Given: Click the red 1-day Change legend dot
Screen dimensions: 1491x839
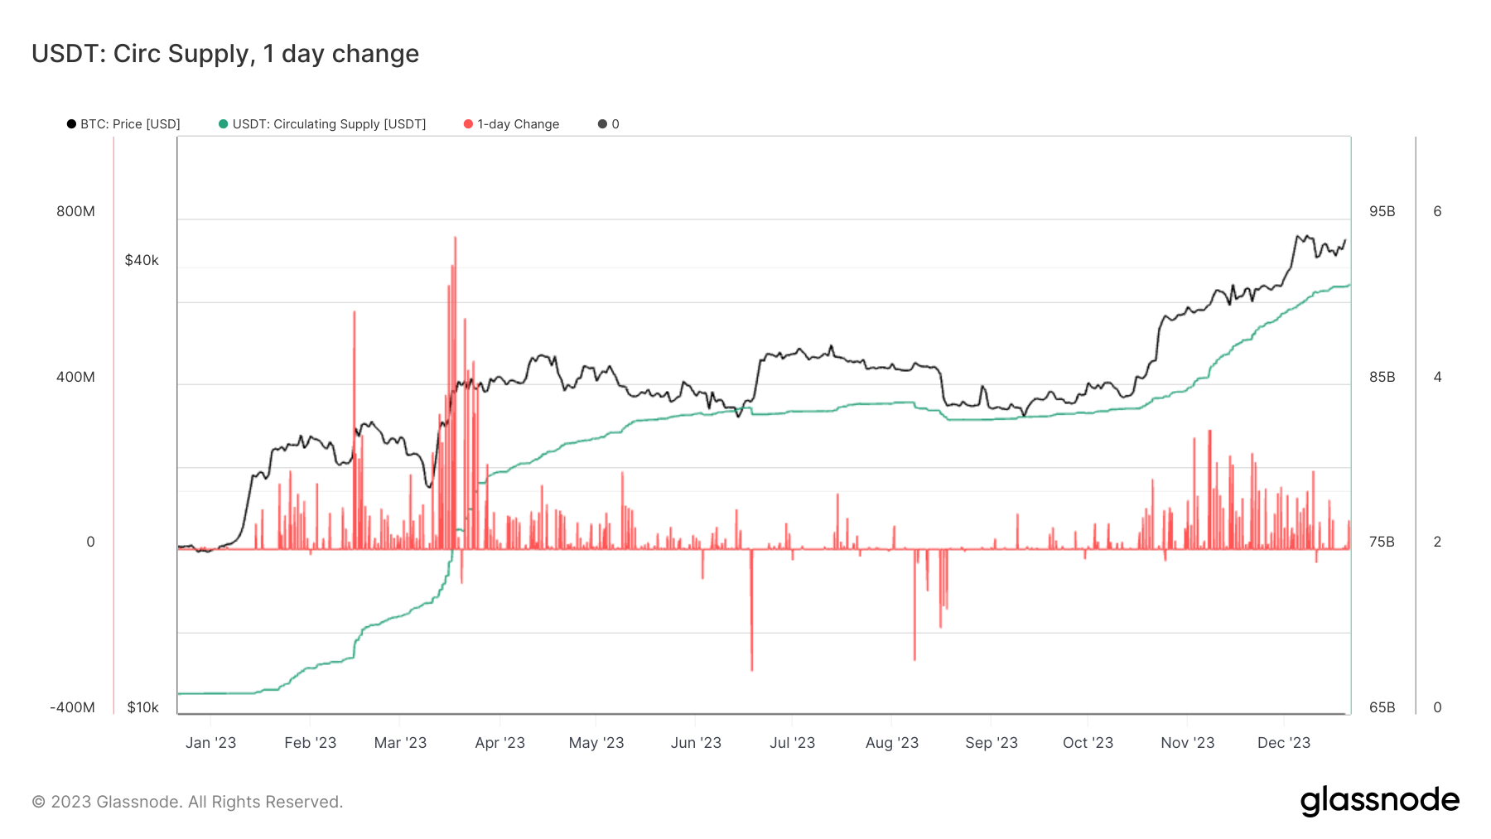Looking at the screenshot, I should coord(468,124).
